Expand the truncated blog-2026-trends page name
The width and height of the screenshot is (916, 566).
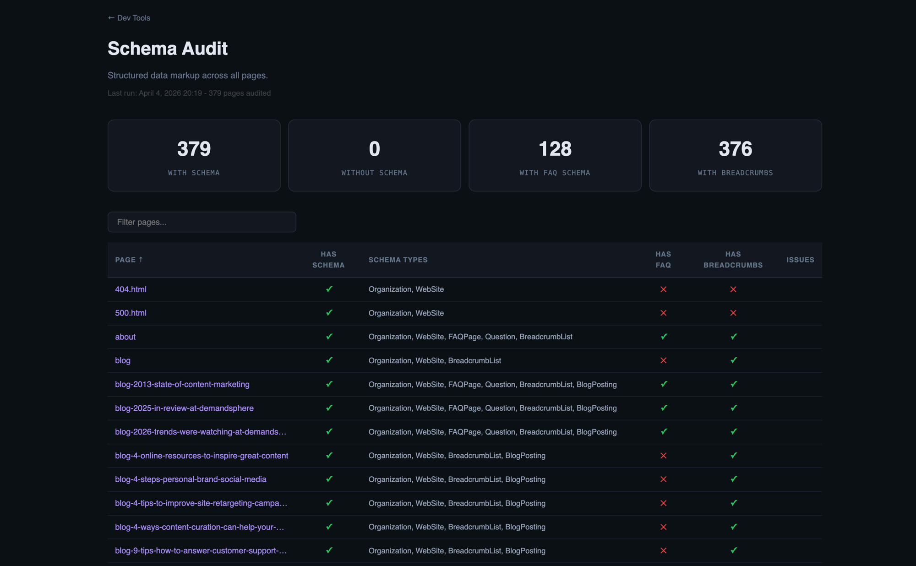point(201,431)
